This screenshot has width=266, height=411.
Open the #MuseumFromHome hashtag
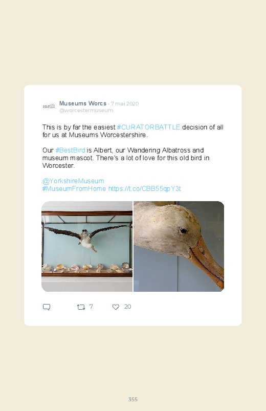tap(74, 189)
